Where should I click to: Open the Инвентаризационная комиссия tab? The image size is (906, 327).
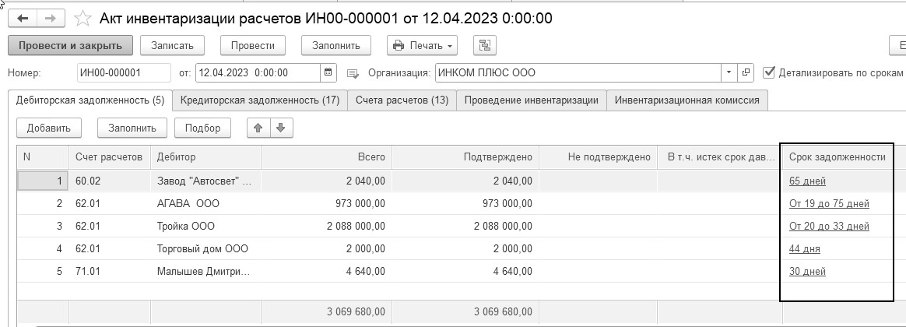pyautogui.click(x=687, y=100)
